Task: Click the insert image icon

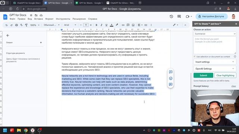Action: 133,25
